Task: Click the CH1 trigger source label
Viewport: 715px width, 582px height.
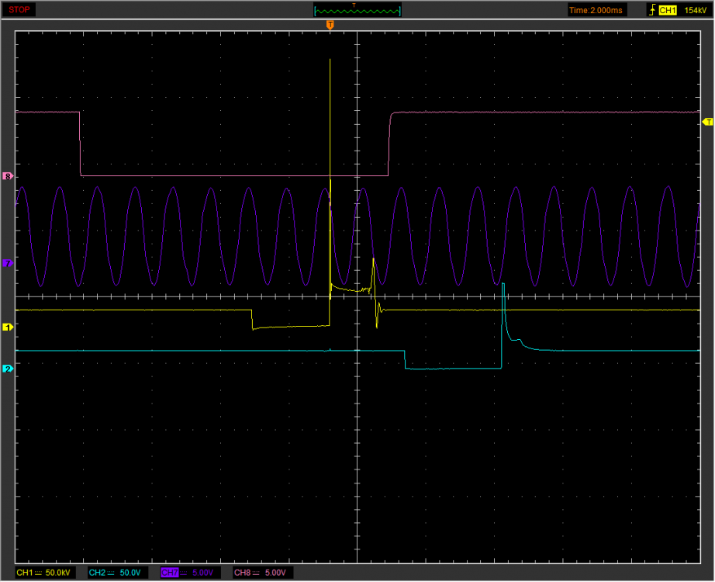Action: coord(667,10)
